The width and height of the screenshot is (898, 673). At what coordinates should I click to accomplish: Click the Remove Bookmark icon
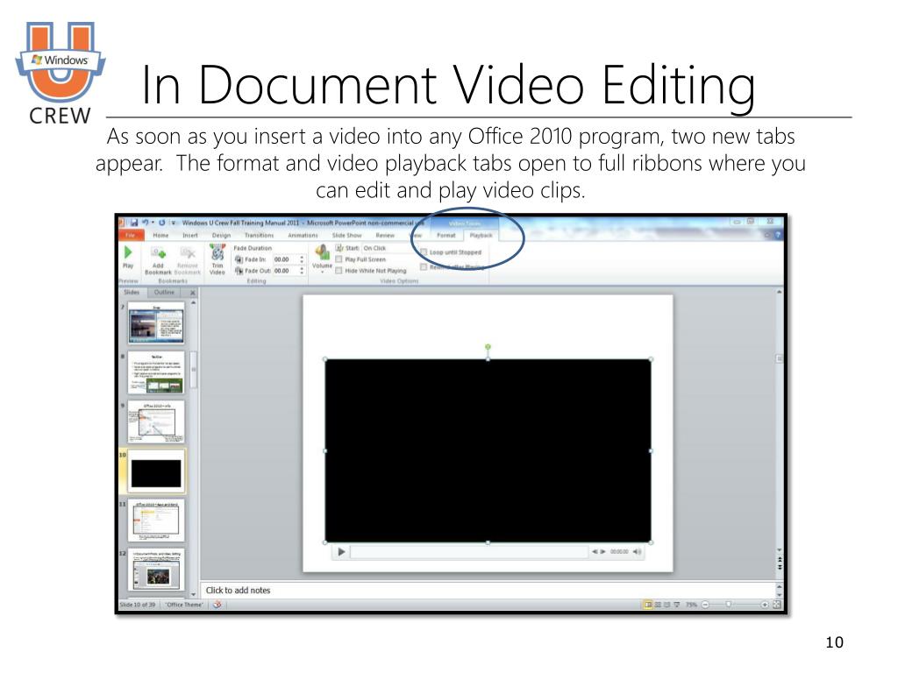[x=188, y=252]
